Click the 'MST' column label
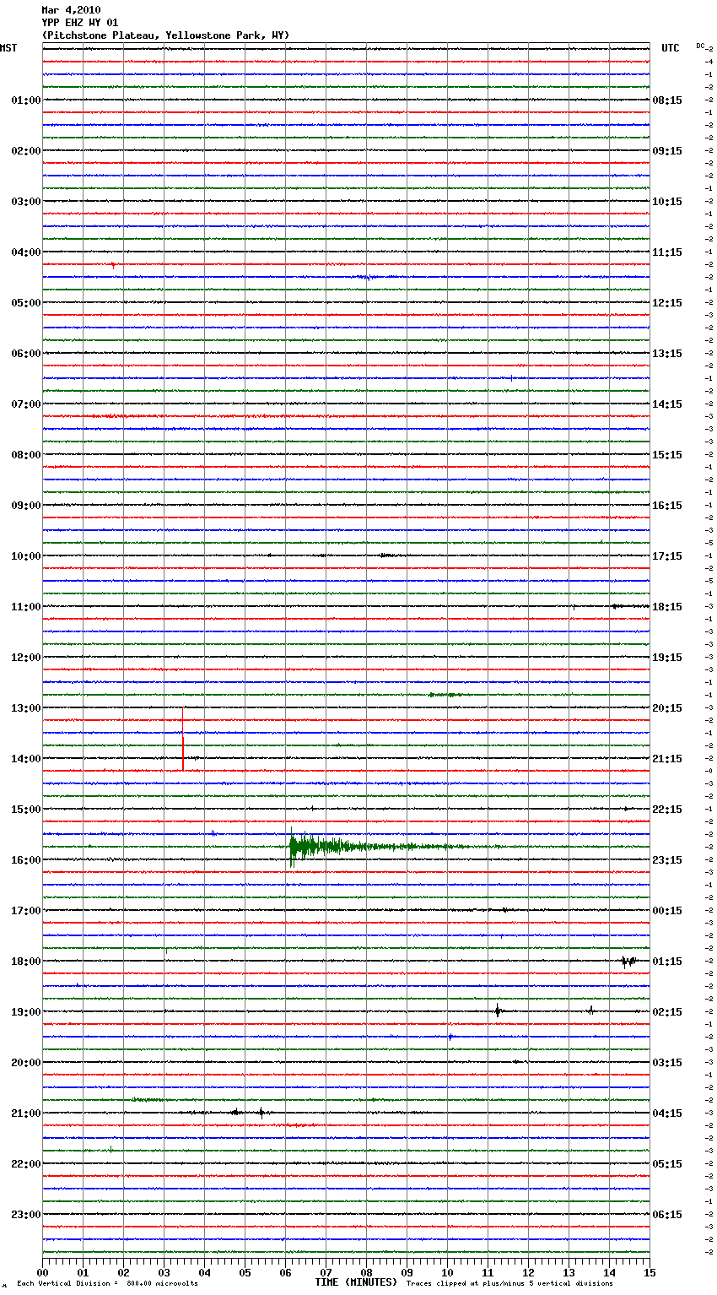 coord(8,48)
